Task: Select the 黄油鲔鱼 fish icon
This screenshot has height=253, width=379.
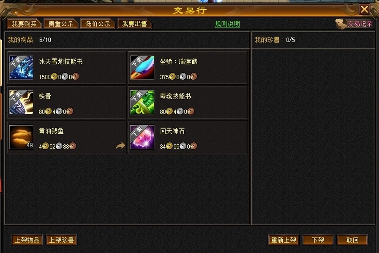Action: coord(21,137)
